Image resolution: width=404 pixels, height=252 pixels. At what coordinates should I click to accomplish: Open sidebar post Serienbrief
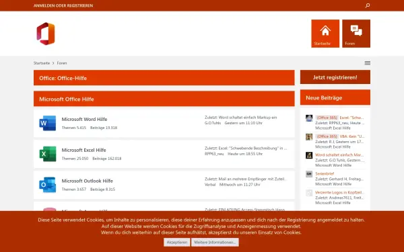(325, 174)
